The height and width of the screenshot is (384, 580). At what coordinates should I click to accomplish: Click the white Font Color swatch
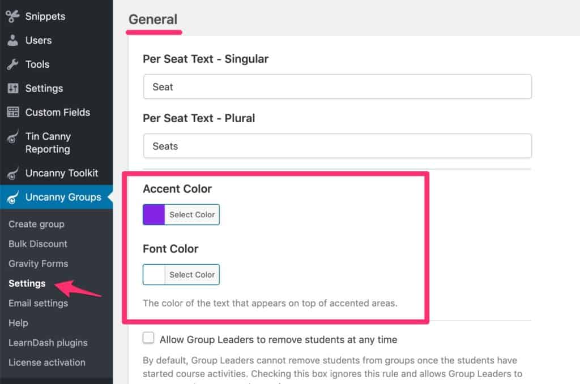[x=154, y=275]
